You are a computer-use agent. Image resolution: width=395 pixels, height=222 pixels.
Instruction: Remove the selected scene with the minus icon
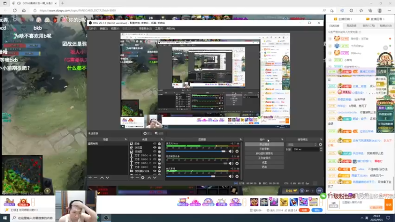[x=95, y=178]
